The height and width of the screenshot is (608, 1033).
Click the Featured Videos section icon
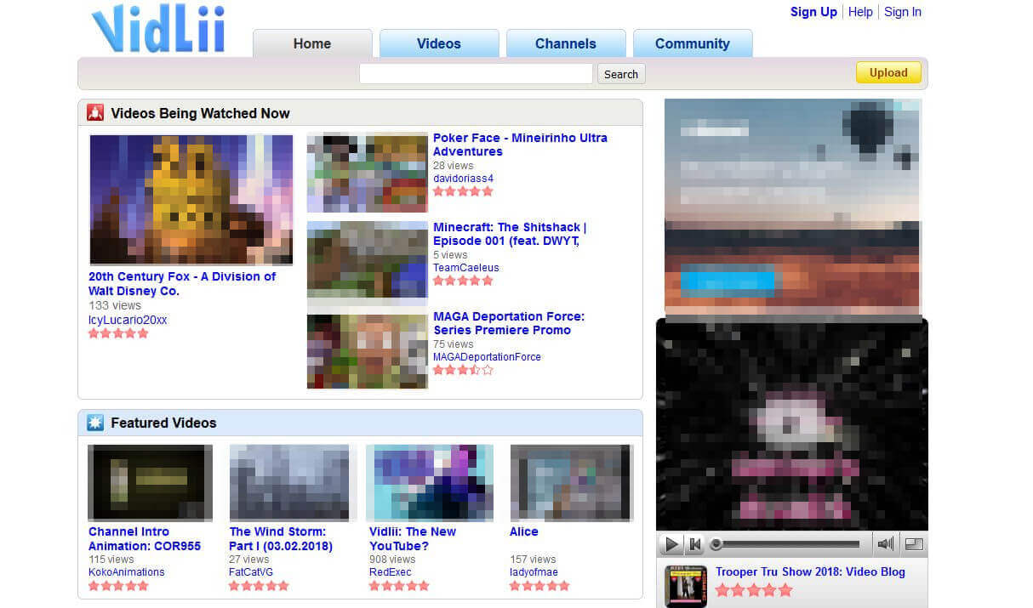point(96,423)
